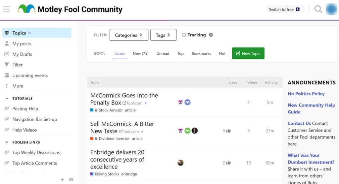Open McCormick Goes Into the Penalty Box topic
Viewport: 339px width, 184px height.
tap(124, 99)
